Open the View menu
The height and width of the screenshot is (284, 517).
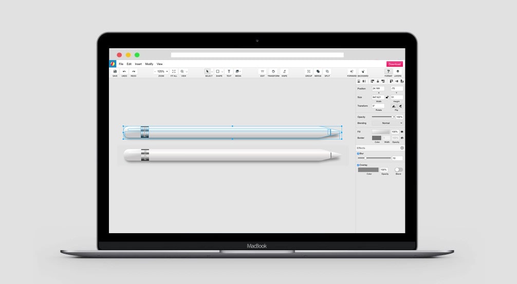click(160, 64)
